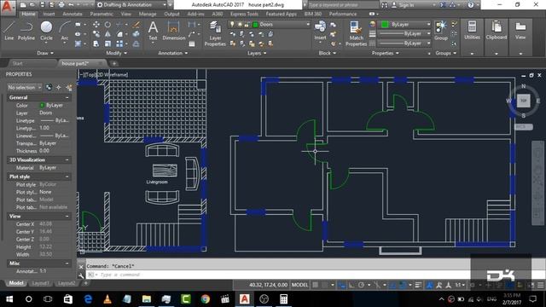Toggle MODEL space button in status bar
Image resolution: width=546 pixels, height=307 pixels.
click(299, 285)
